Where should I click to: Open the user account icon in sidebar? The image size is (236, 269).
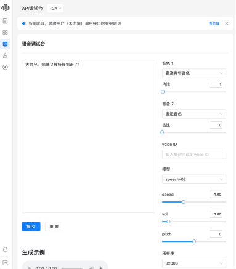tap(5, 55)
